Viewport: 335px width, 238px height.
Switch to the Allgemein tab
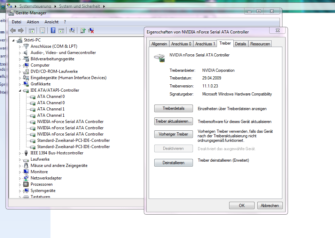(x=159, y=44)
